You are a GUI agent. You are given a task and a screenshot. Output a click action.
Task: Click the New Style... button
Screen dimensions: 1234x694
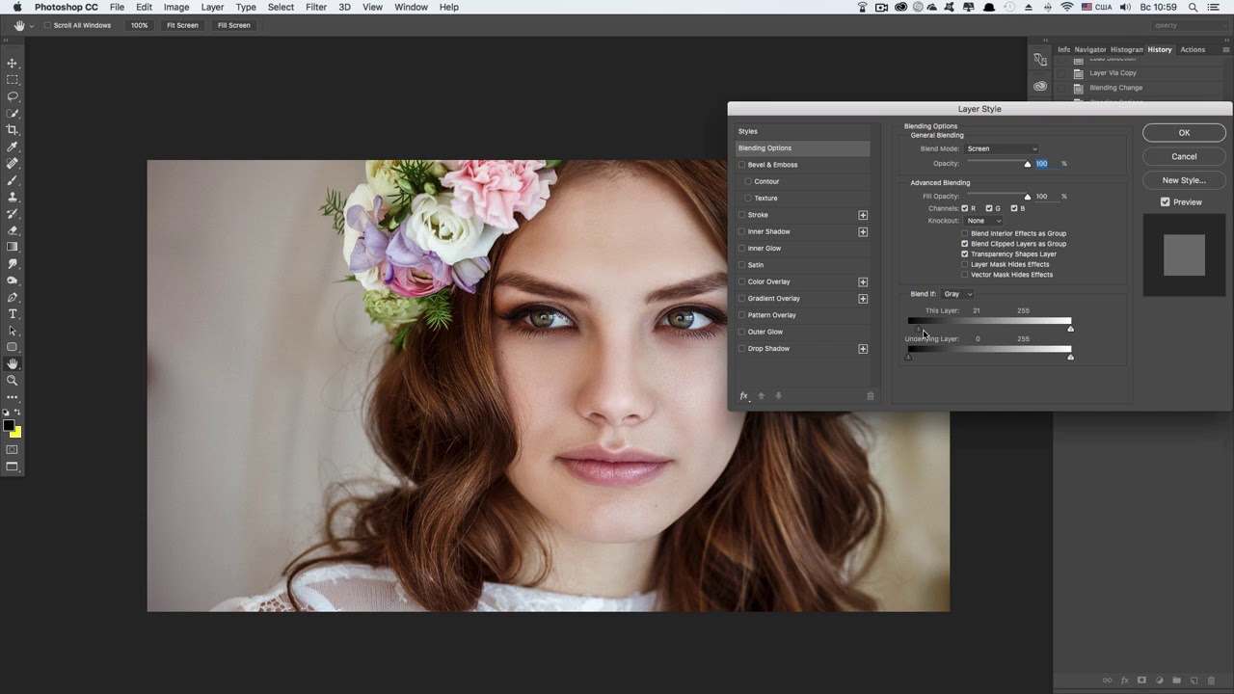point(1184,180)
